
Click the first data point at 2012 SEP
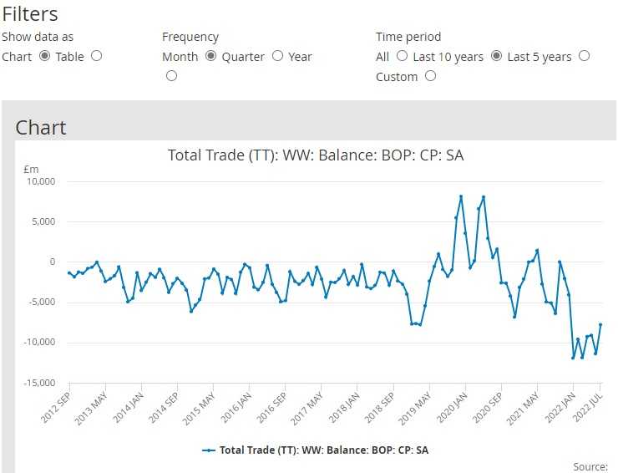click(69, 272)
